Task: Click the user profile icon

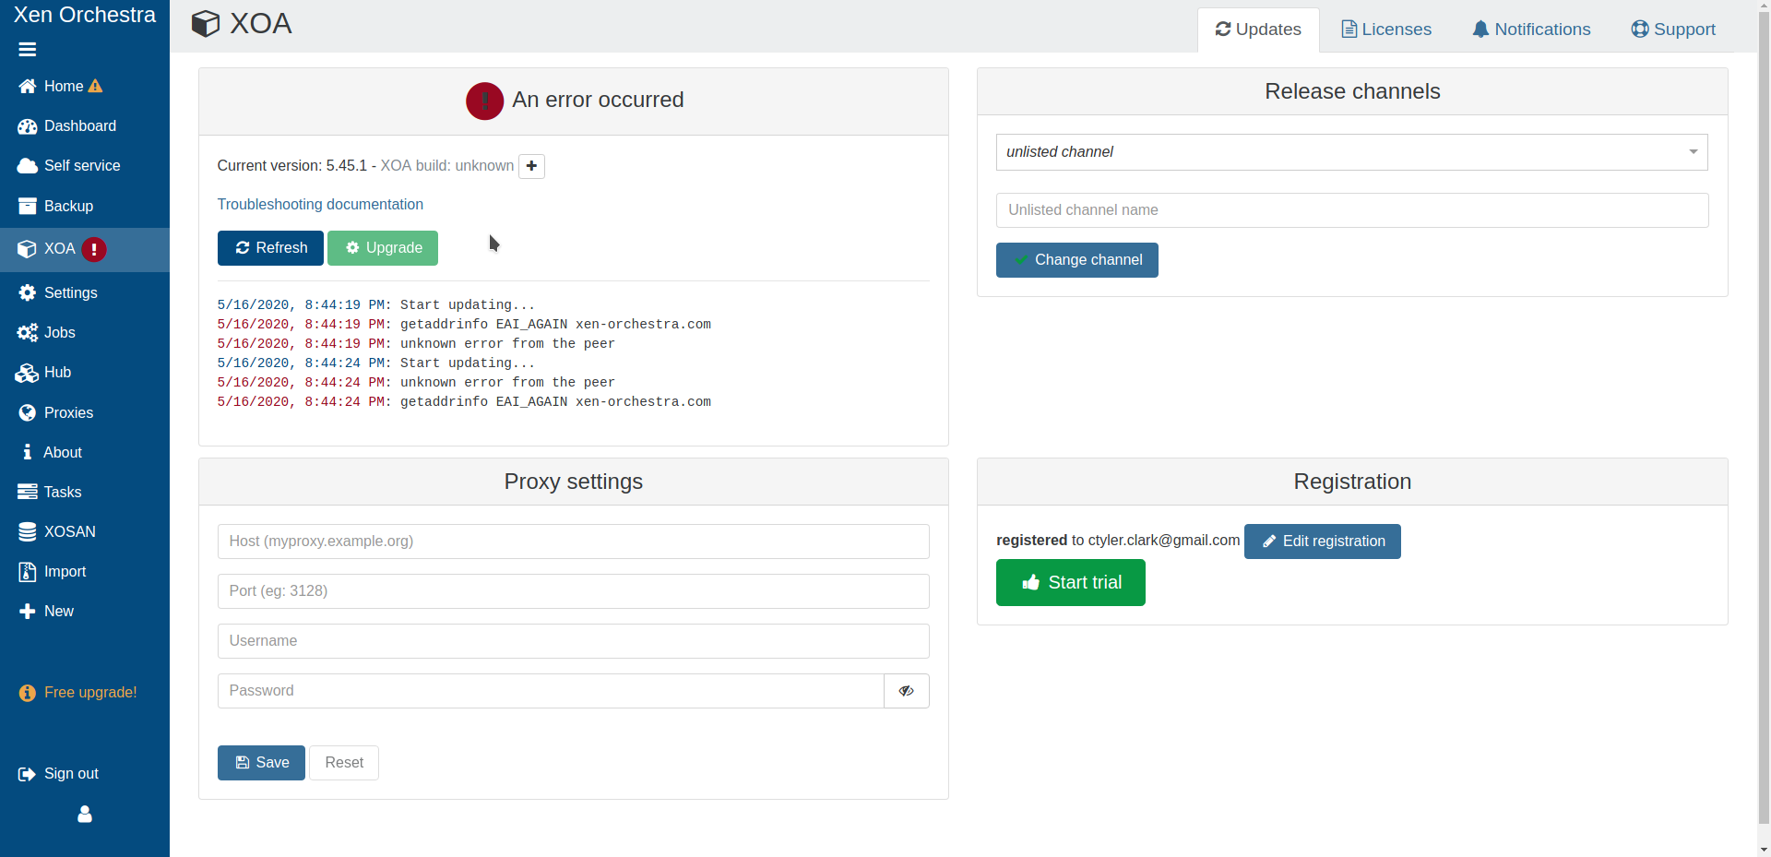Action: [85, 815]
